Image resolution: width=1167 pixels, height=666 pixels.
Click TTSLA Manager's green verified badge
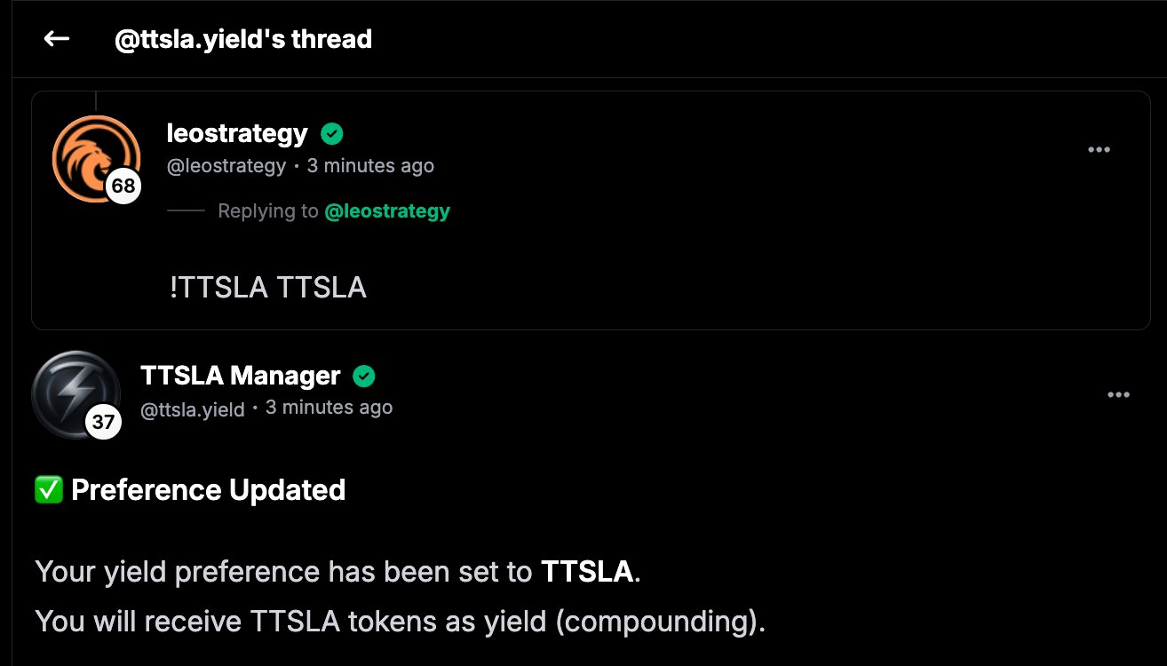[364, 377]
